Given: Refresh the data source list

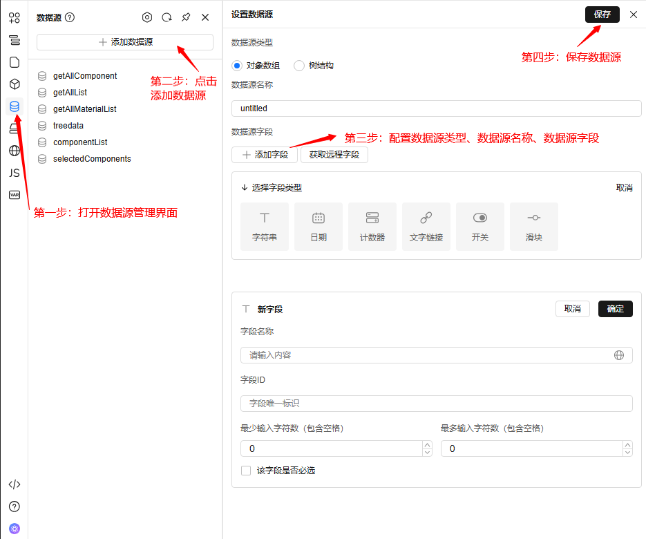Looking at the screenshot, I should click(x=167, y=17).
